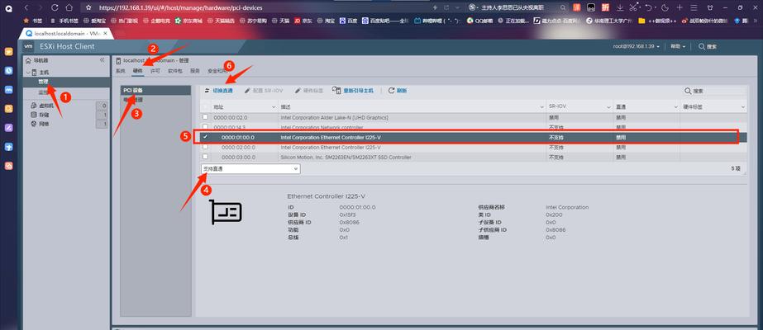
Task: Open the 硬件标签 column header dropdown arrow
Action: tap(743, 106)
